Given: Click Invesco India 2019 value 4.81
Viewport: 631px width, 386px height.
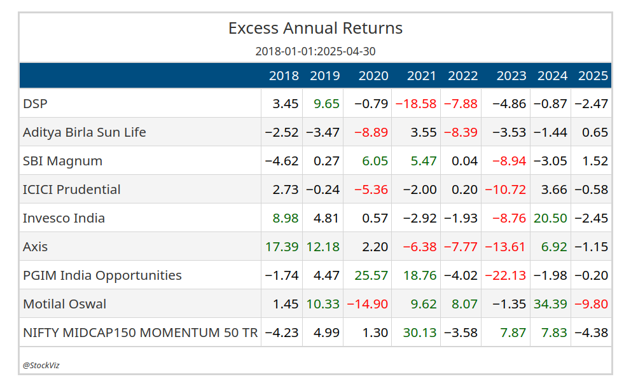Looking at the screenshot, I should (326, 218).
